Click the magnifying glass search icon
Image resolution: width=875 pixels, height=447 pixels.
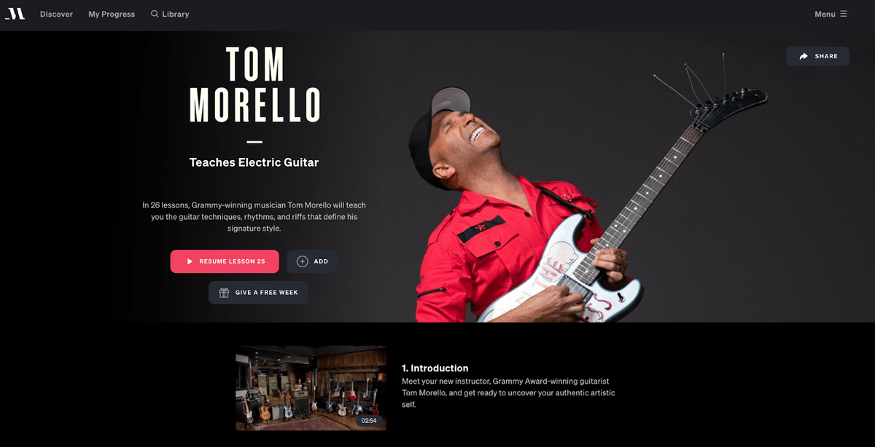coord(155,14)
